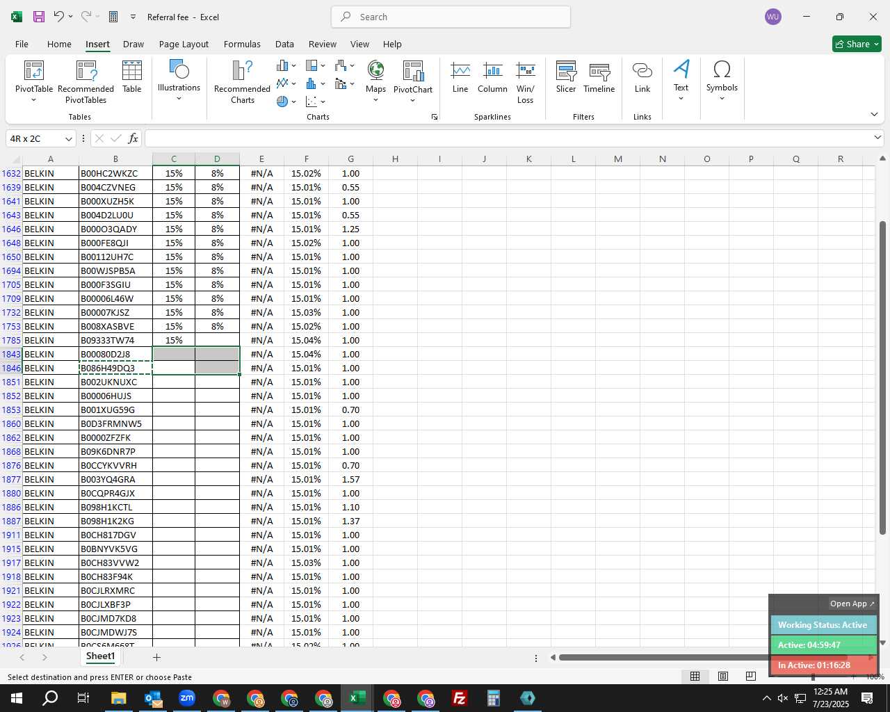This screenshot has height=712, width=890.
Task: Open the Symbols group menu
Action: (x=722, y=80)
